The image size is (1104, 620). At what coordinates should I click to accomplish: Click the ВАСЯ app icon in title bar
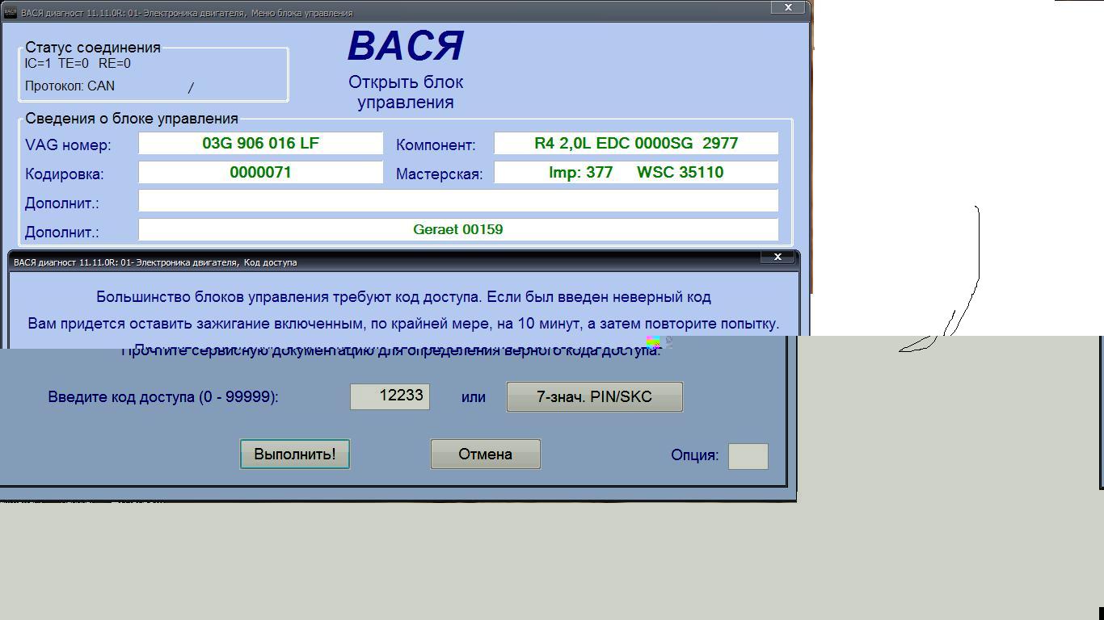[x=11, y=12]
